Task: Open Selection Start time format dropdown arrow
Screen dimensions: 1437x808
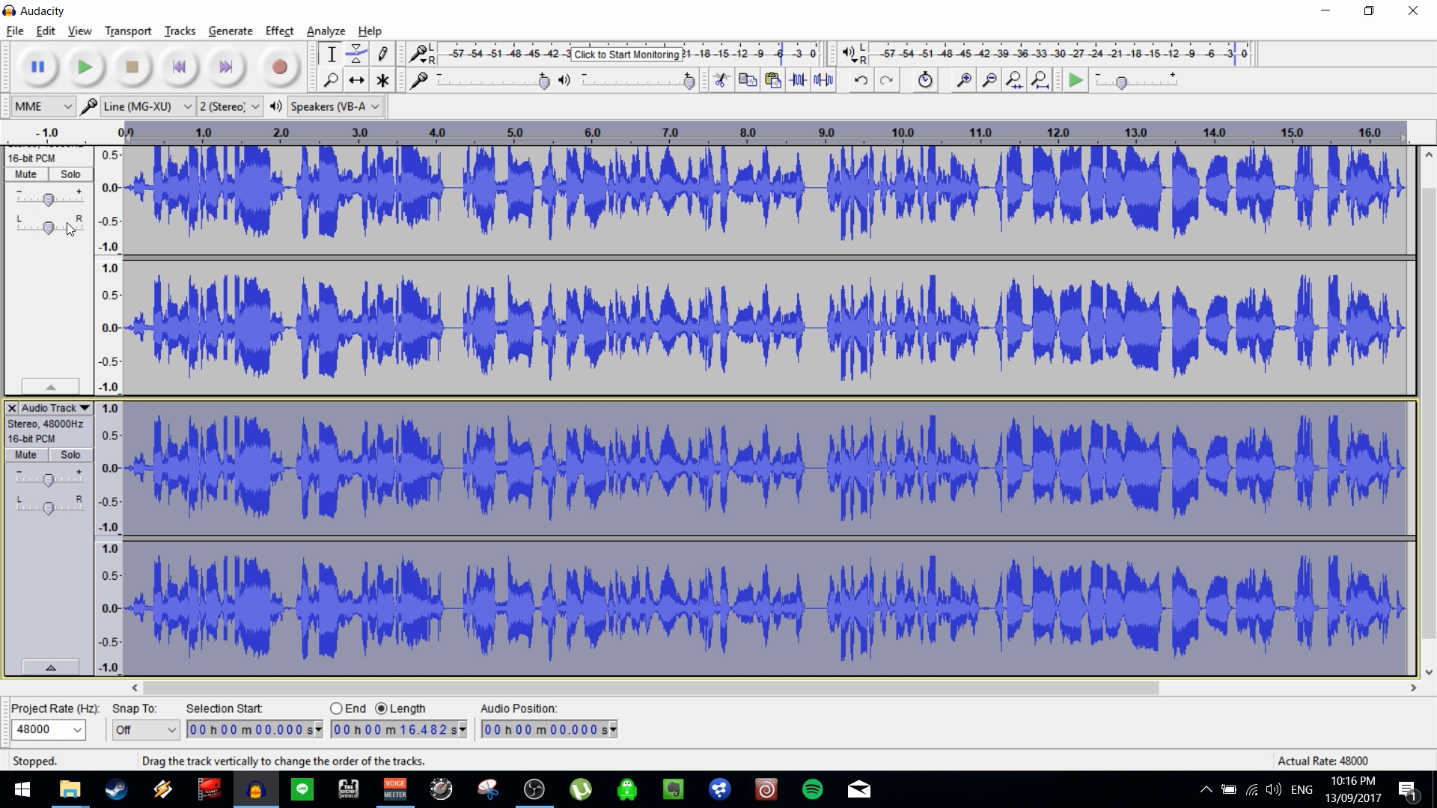Action: click(x=319, y=729)
